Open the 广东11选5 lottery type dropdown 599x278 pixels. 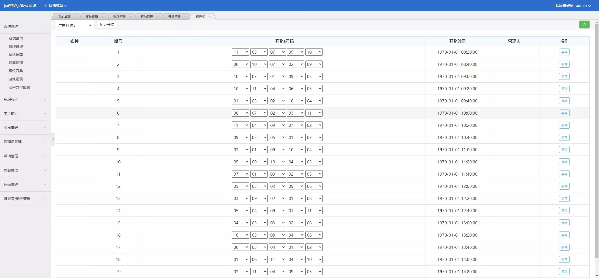tap(75, 25)
